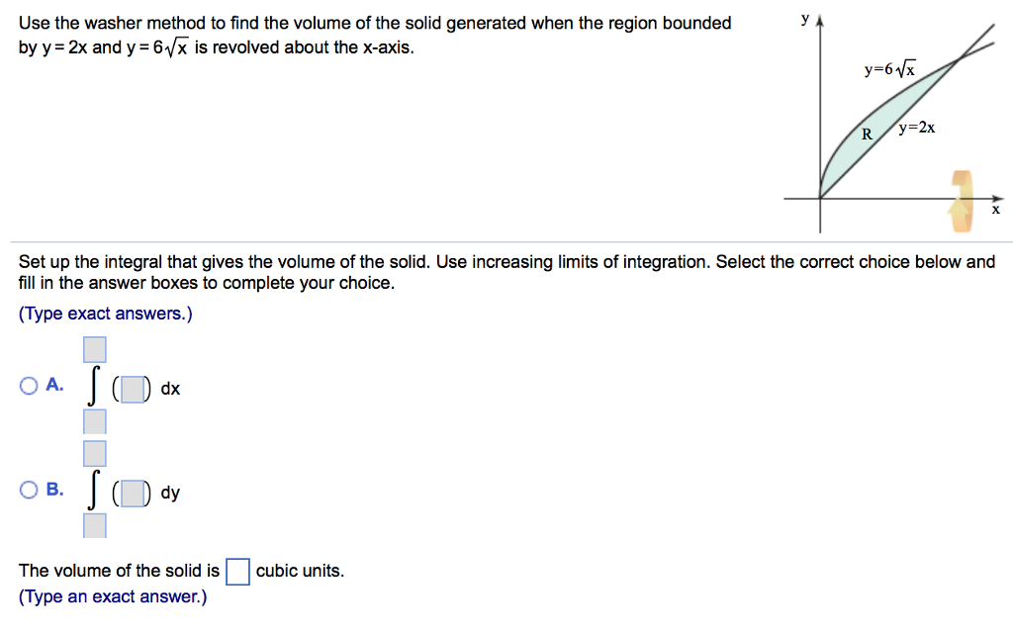Select the line labeled y=2x
The width and height of the screenshot is (1013, 634).
[x=918, y=128]
